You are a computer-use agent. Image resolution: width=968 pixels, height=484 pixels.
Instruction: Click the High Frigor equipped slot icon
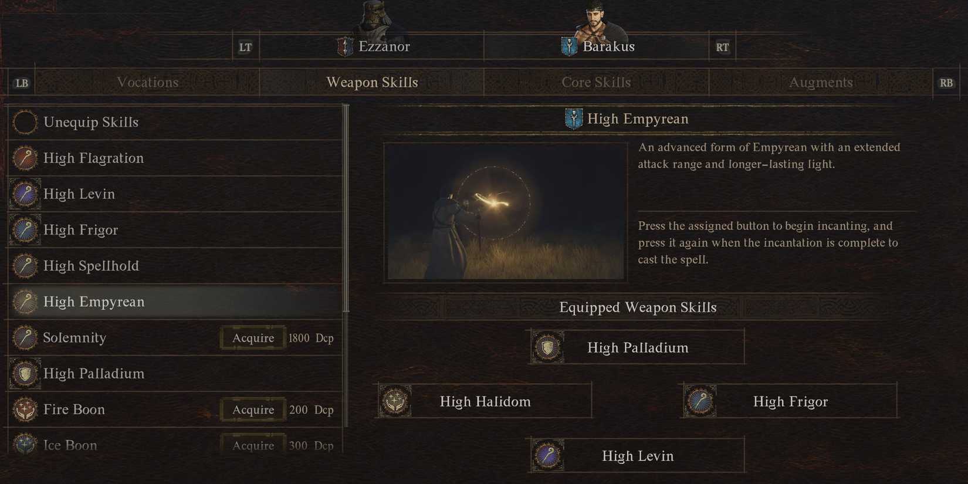tap(700, 401)
